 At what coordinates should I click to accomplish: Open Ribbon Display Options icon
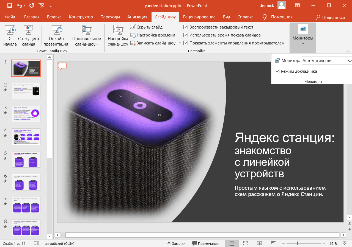297,5
